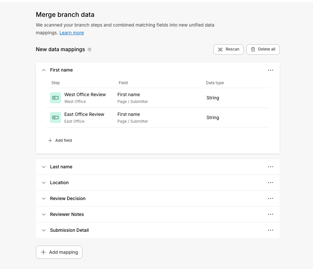Open the more options menu for Review Decision
The height and width of the screenshot is (269, 313).
click(x=271, y=198)
